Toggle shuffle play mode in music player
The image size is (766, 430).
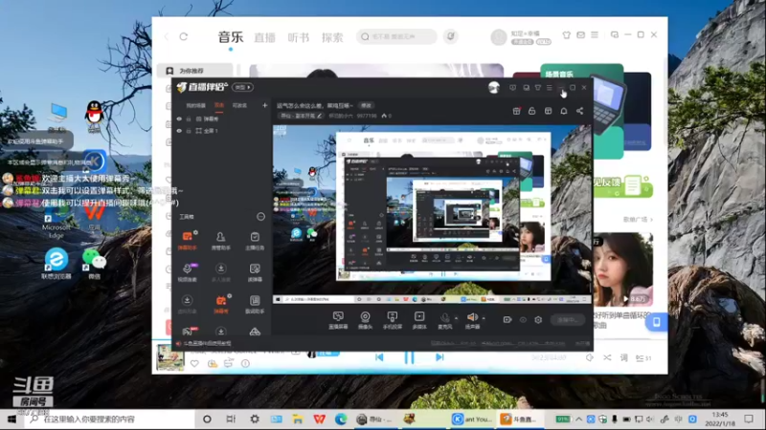607,357
